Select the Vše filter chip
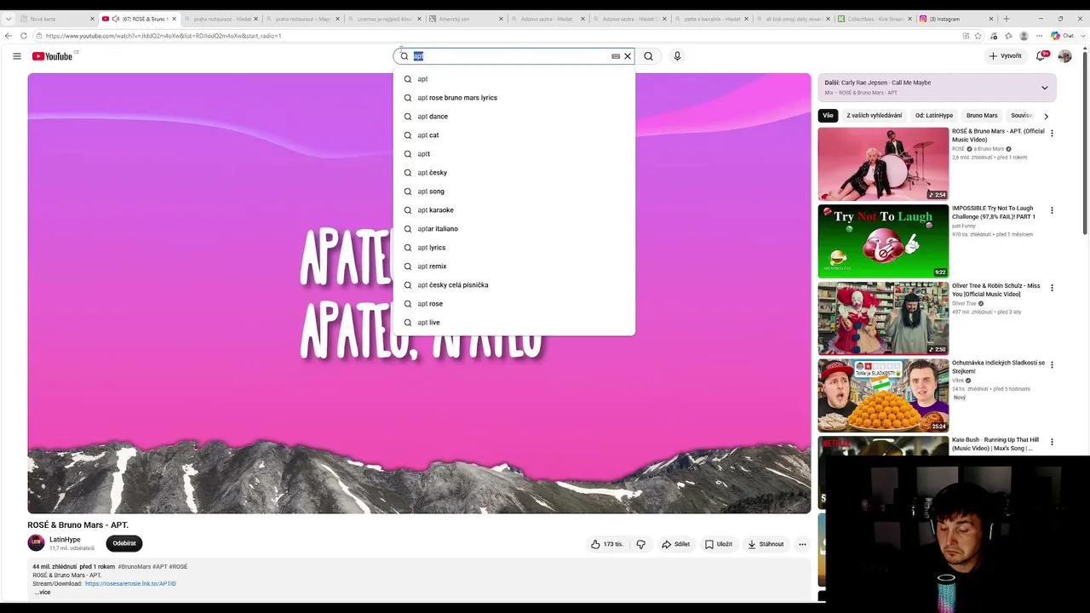Image resolution: width=1090 pixels, height=613 pixels. click(x=828, y=116)
